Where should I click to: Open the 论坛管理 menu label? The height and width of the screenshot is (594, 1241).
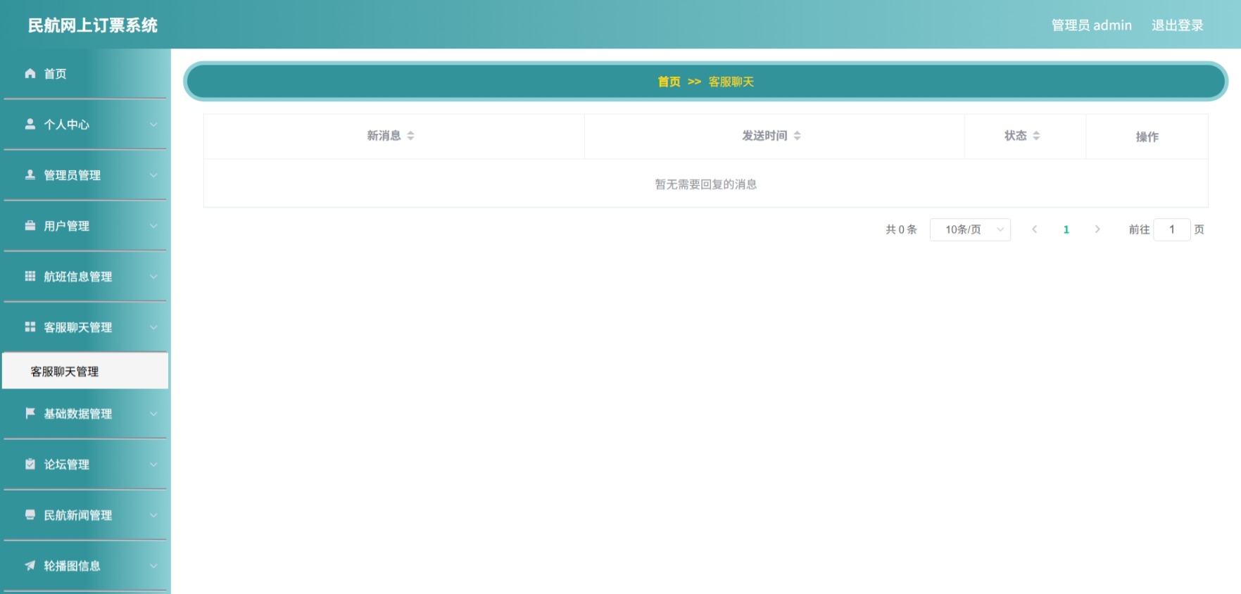(x=67, y=465)
